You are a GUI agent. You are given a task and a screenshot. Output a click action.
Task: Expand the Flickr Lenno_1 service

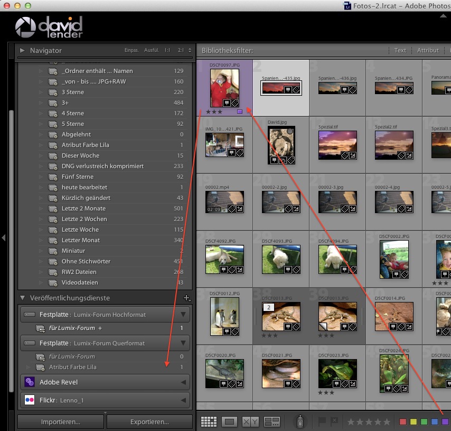coord(184,400)
